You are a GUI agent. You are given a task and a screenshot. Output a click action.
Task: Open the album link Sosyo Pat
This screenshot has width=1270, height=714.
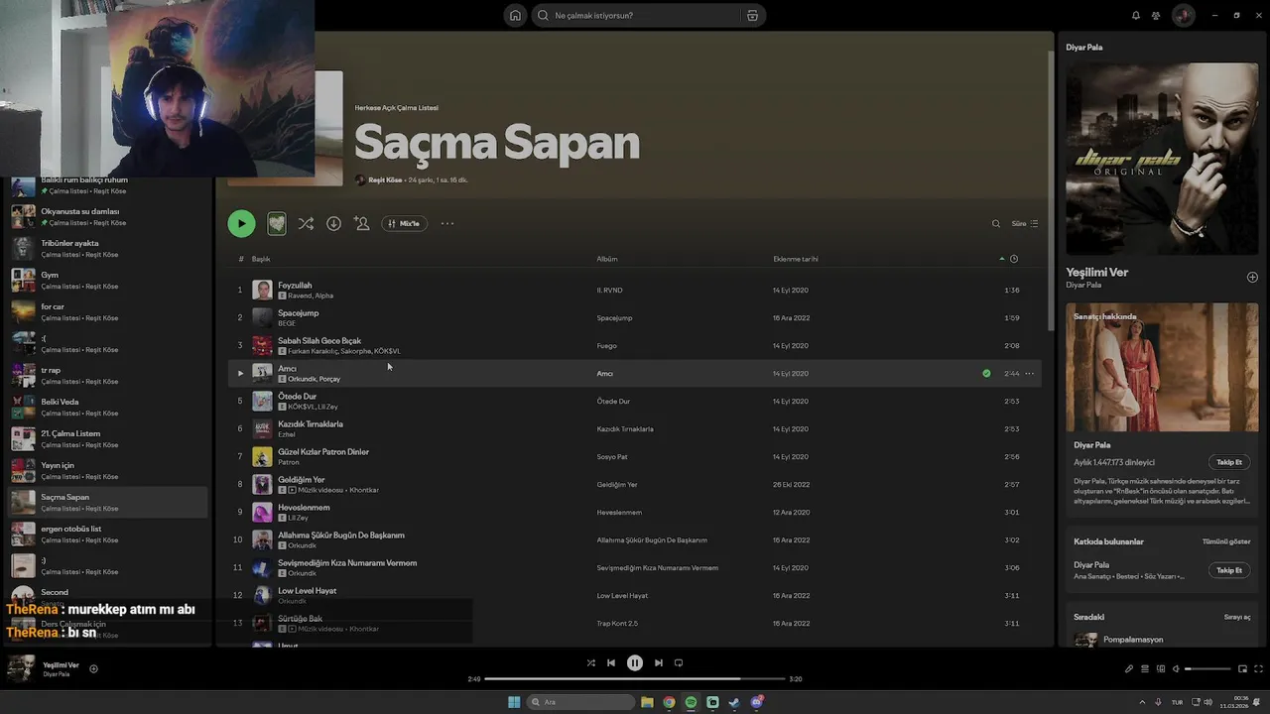click(611, 457)
